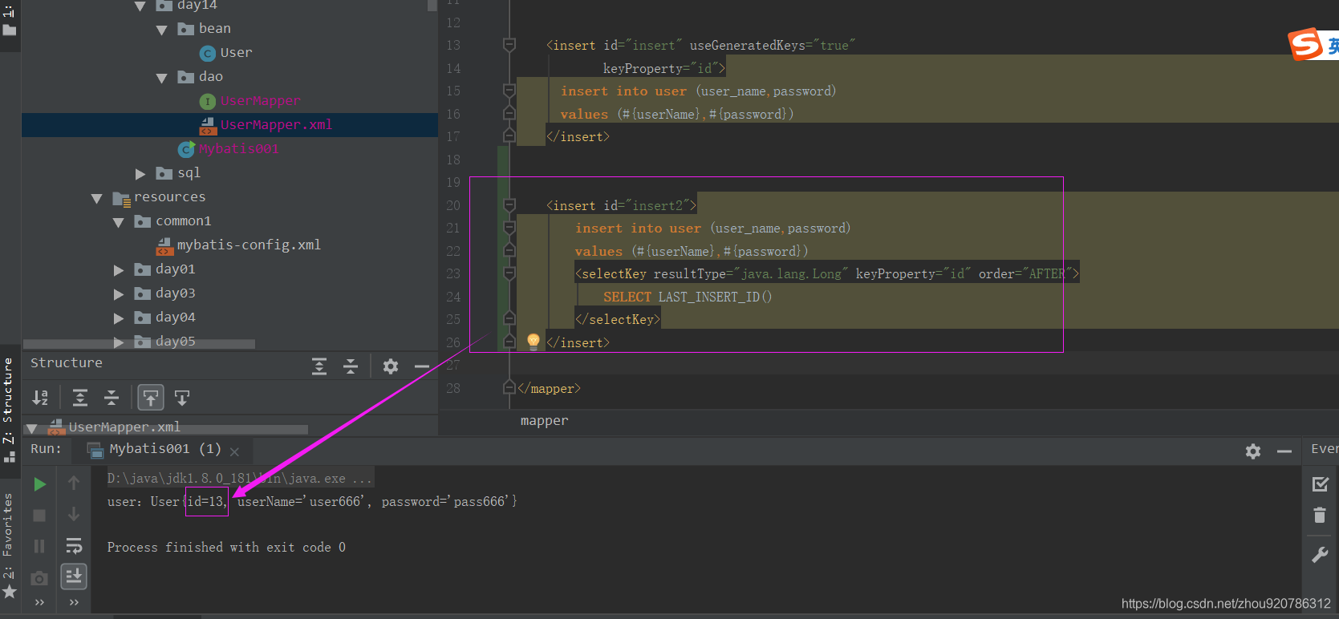Collapse the bean folder
Screen dimensions: 1339x619
[161, 30]
